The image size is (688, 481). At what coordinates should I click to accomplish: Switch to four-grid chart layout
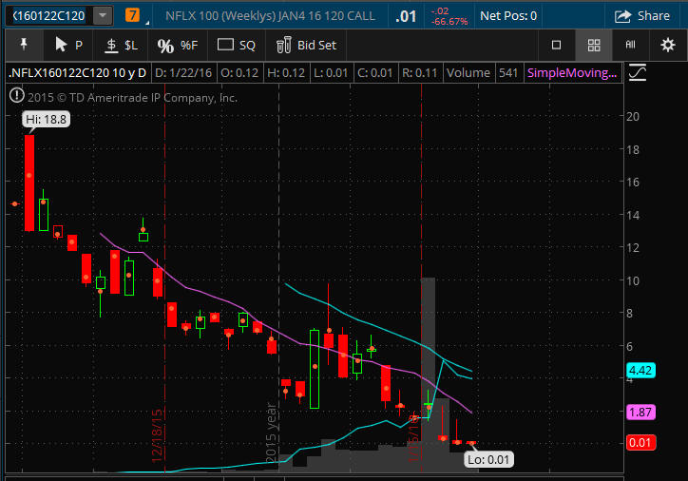point(594,45)
